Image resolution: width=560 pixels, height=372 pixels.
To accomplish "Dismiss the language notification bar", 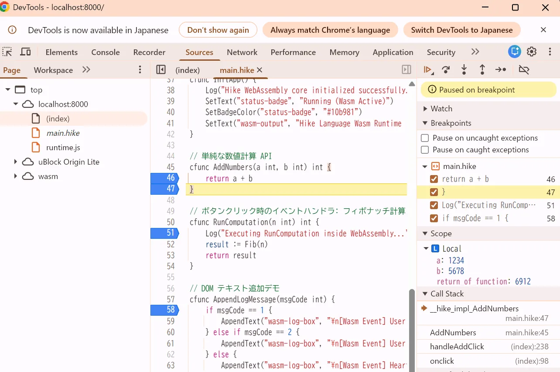I will tap(543, 30).
